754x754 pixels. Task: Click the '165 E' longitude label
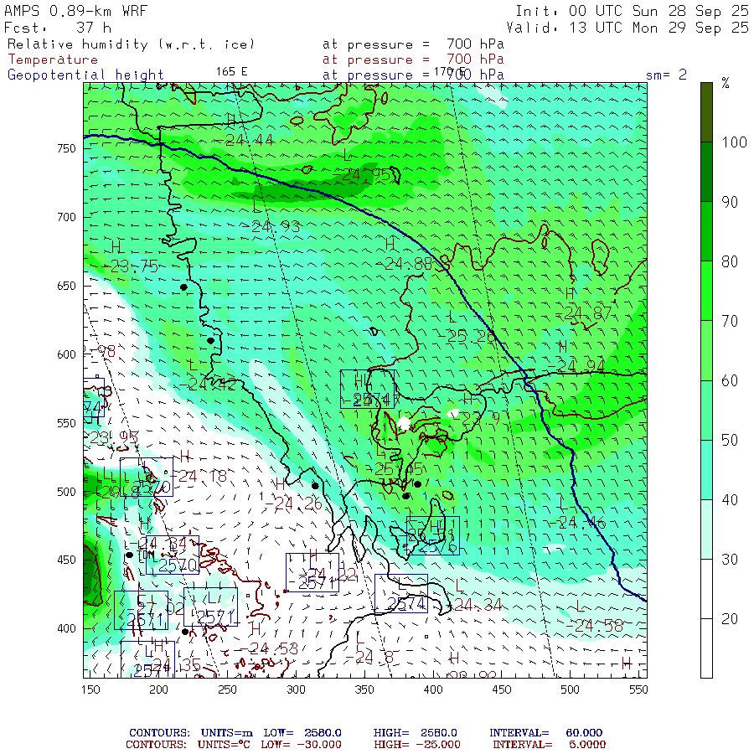[x=231, y=71]
